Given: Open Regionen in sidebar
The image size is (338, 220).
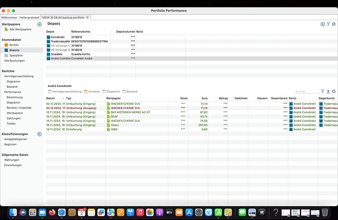Looking at the screenshot, I should [10, 144].
